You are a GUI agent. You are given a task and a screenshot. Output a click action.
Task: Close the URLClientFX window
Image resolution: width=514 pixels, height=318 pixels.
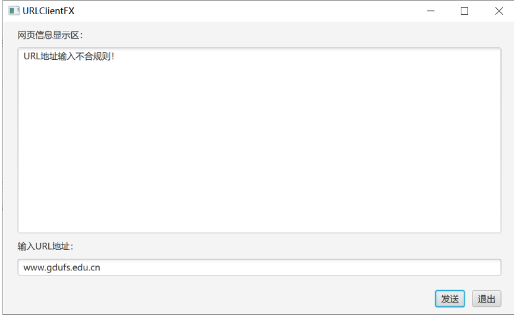coord(499,10)
